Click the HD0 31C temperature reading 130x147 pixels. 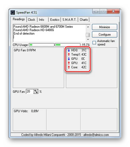coord(79,50)
